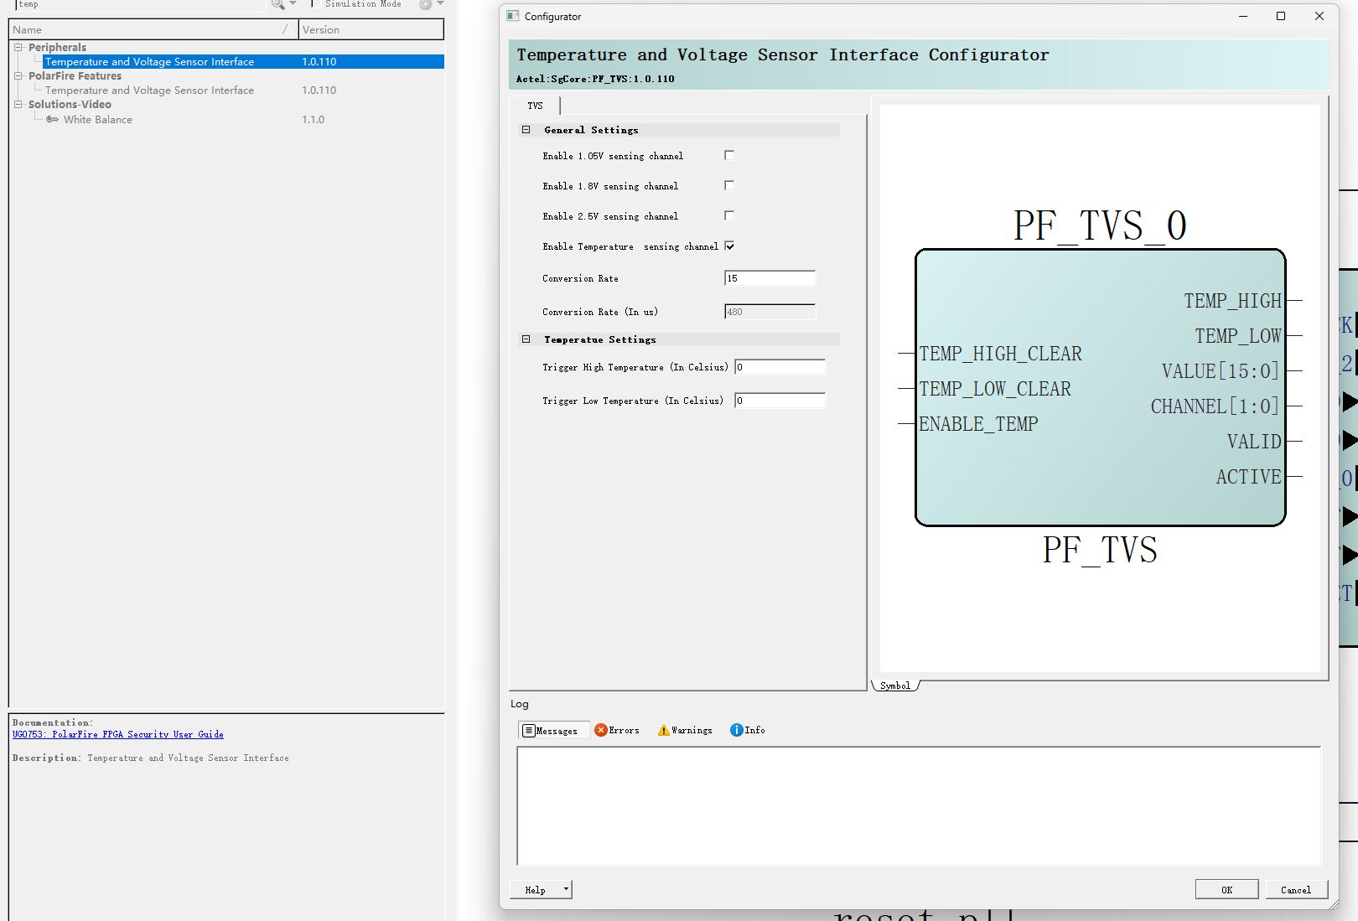Minimize the Configurator window

[x=1243, y=16]
